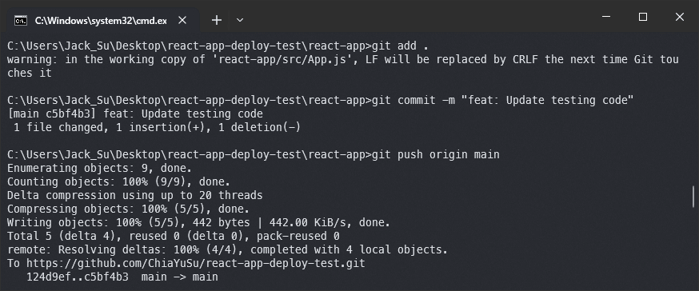Image resolution: width=699 pixels, height=291 pixels.
Task: Open the github.com/ChiaYuSu repository URL
Action: click(x=196, y=263)
